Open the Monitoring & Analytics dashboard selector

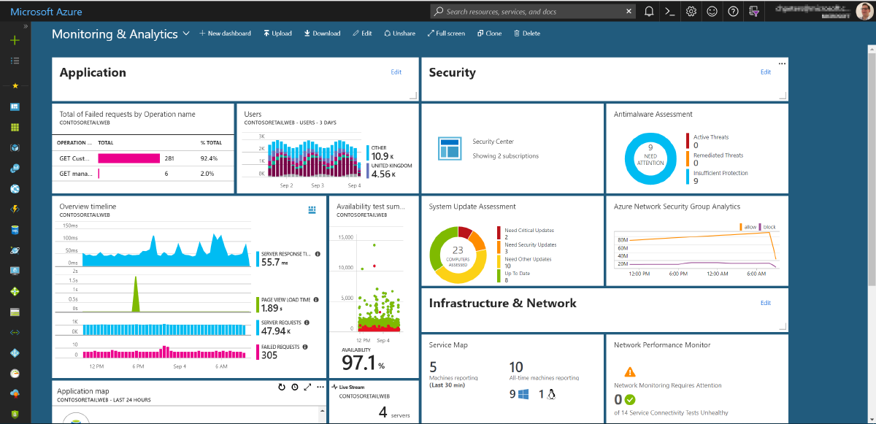188,34
